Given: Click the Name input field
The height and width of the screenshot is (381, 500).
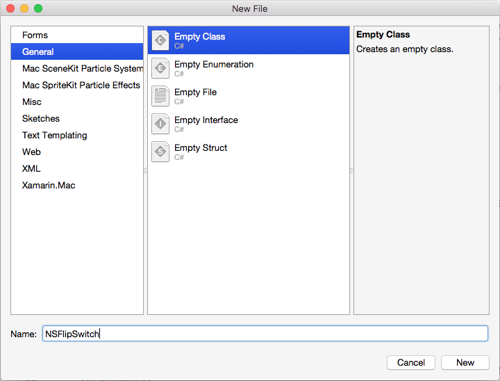Looking at the screenshot, I should click(265, 334).
